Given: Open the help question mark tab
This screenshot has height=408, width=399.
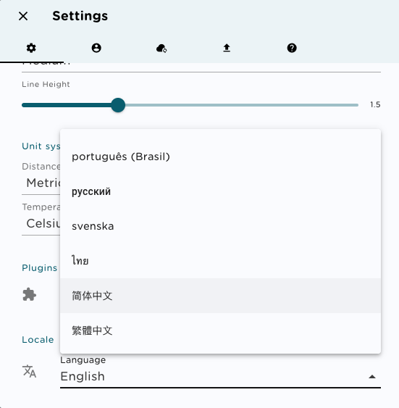Looking at the screenshot, I should [x=292, y=48].
